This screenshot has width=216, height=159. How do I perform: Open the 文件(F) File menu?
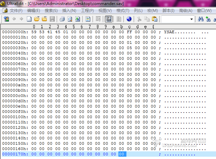(x=16, y=11)
